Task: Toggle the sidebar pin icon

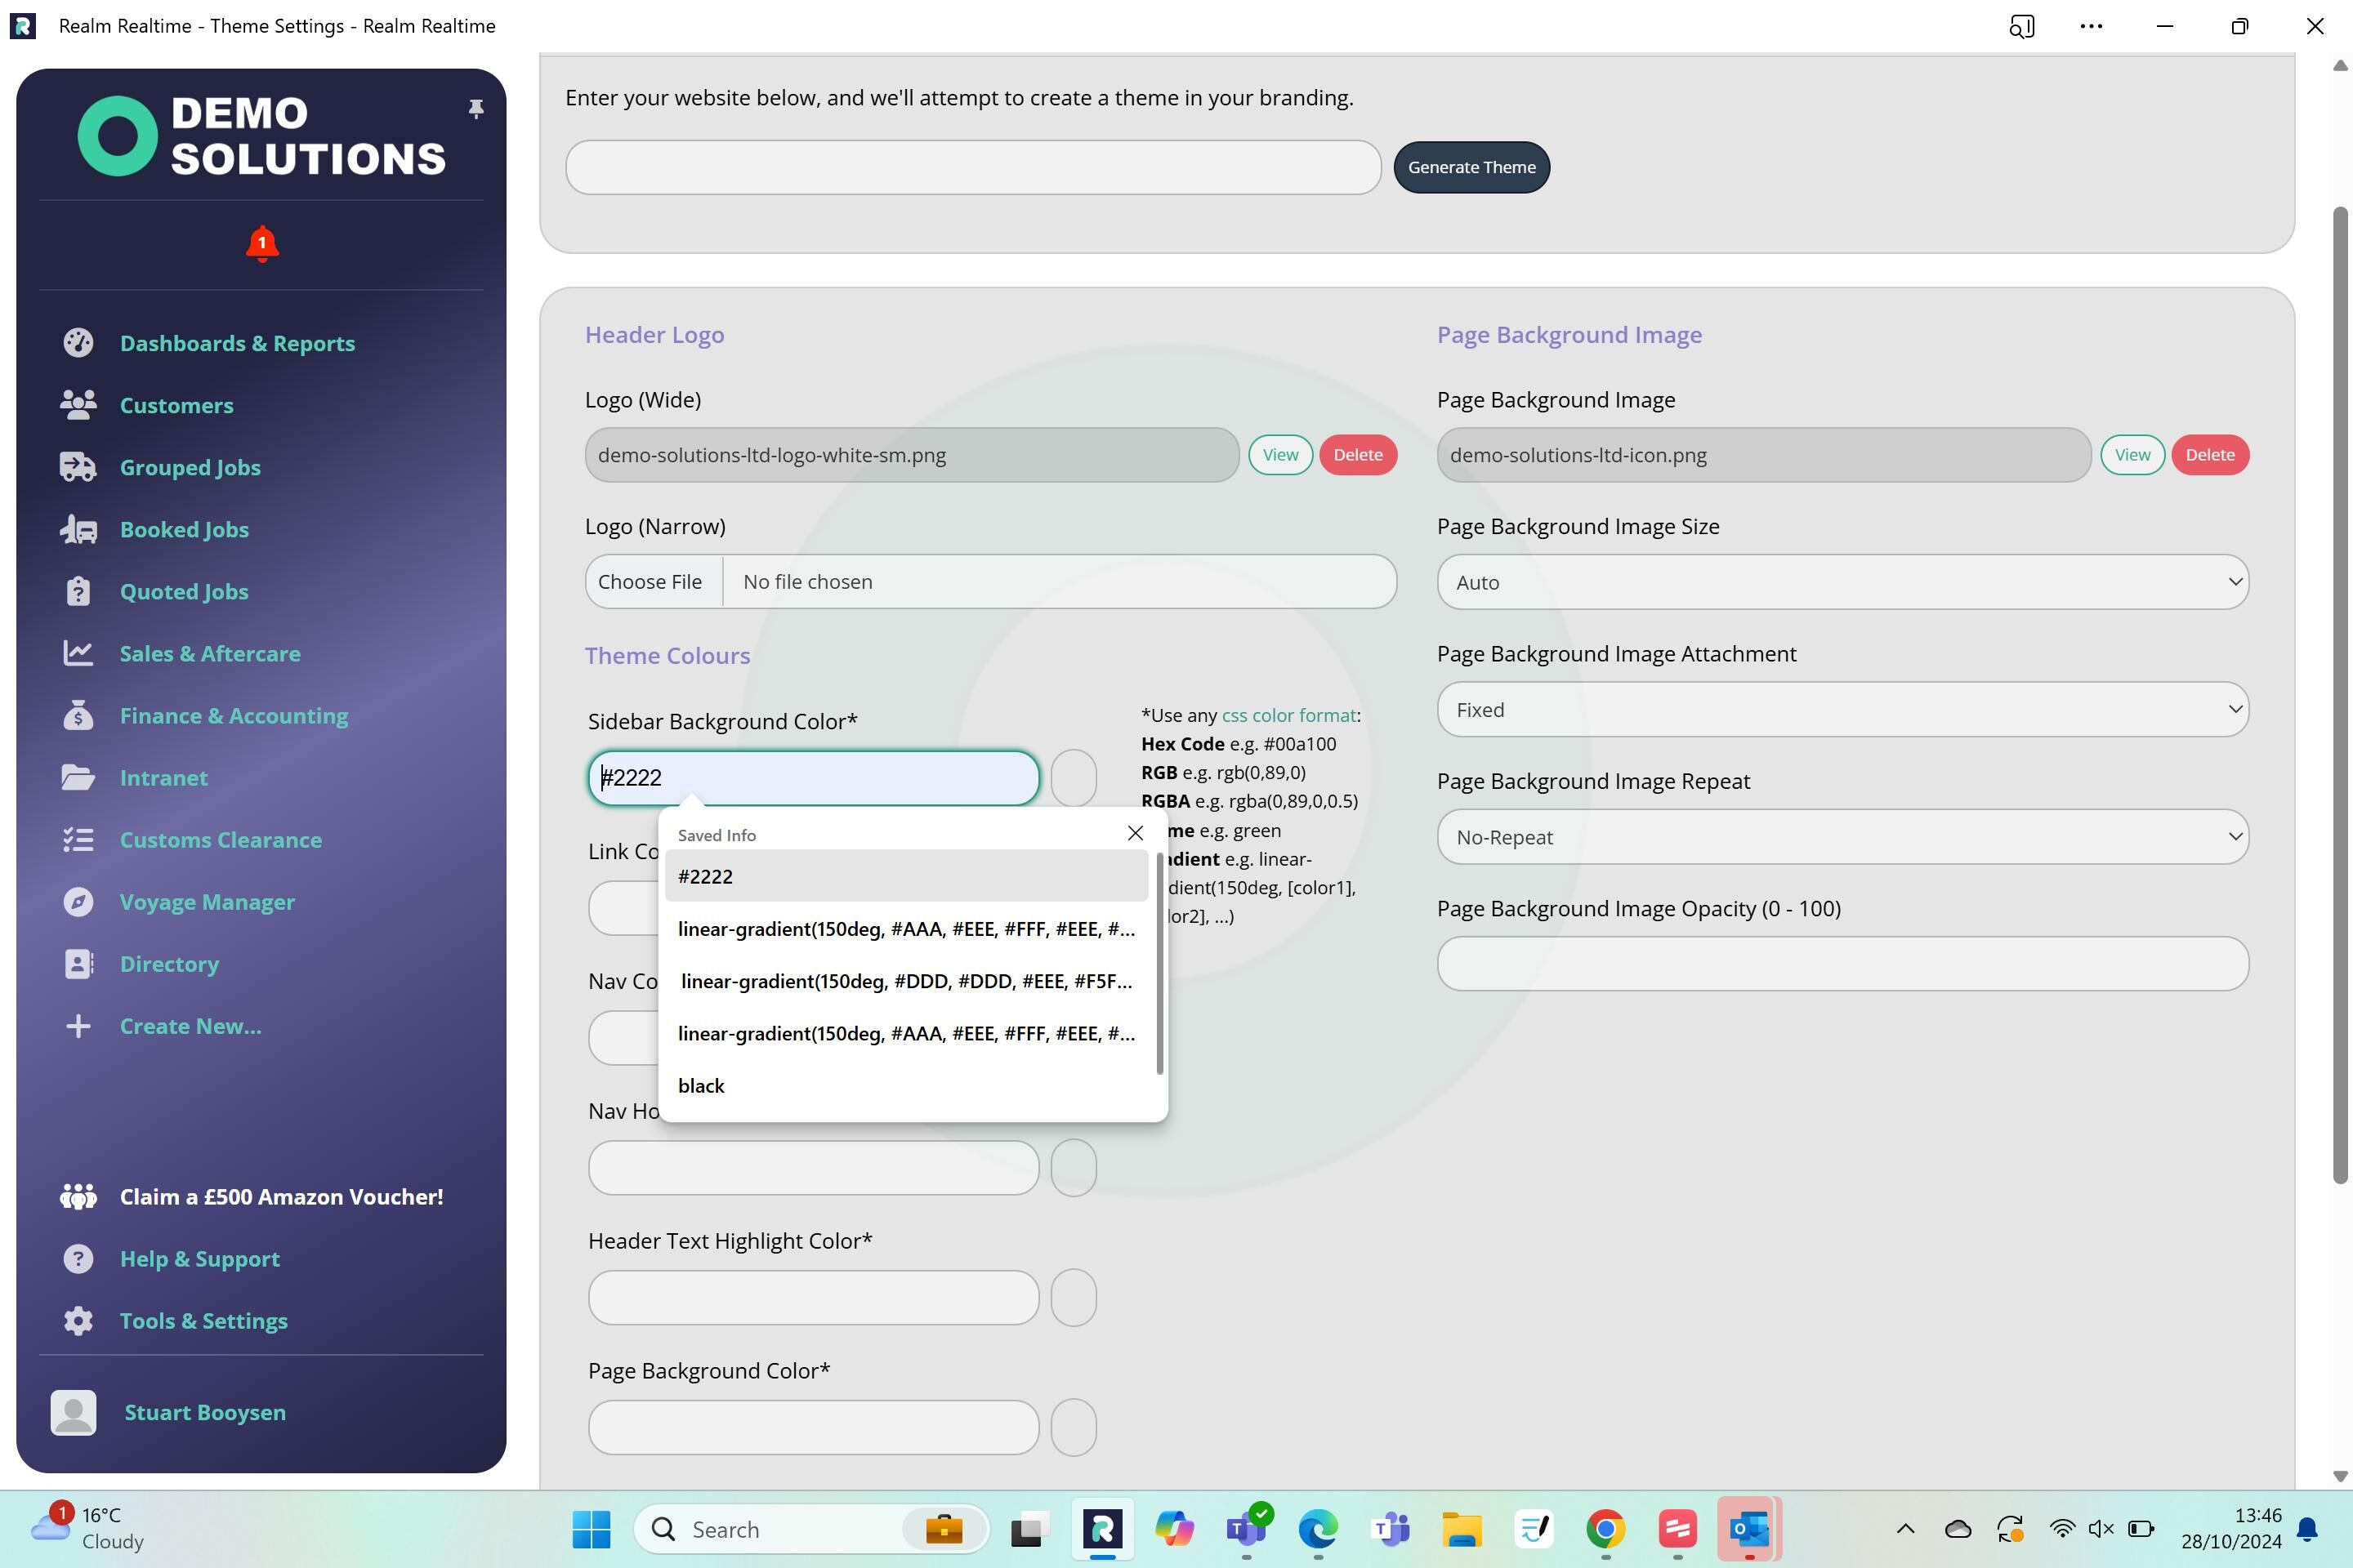Action: point(476,108)
